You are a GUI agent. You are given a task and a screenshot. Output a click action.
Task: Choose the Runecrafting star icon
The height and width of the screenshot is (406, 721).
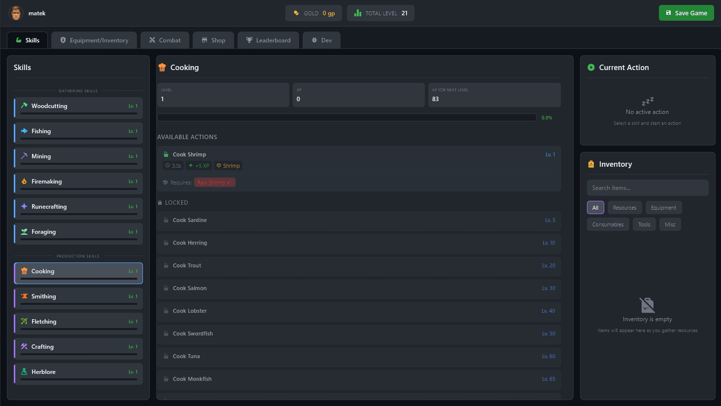pos(24,206)
